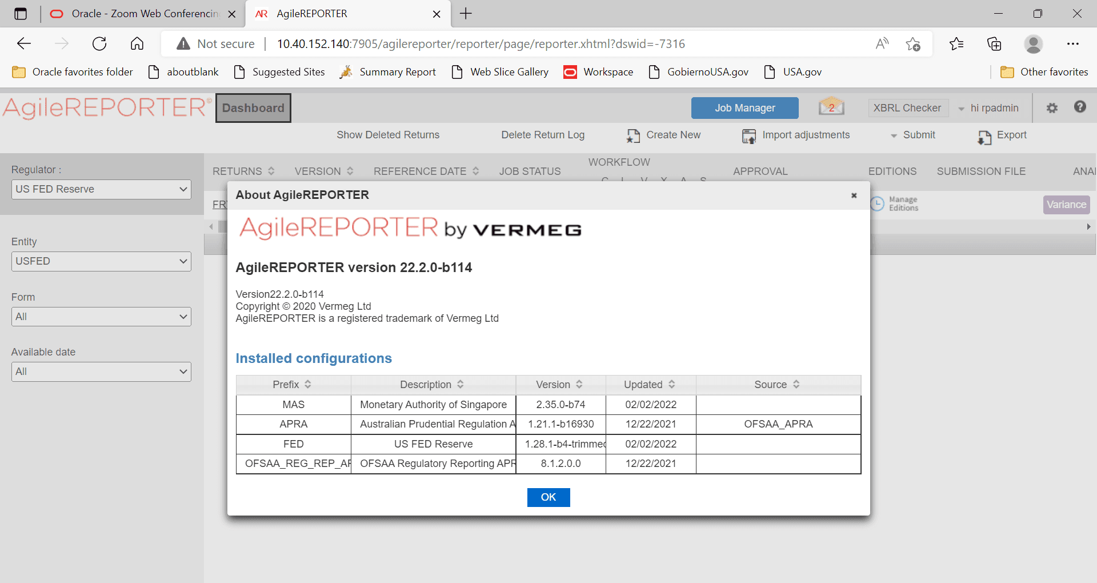
Task: Open the Job Manager
Action: pos(745,108)
